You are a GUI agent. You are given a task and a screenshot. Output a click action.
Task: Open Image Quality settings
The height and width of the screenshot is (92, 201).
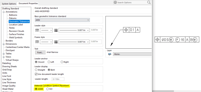click(9, 86)
